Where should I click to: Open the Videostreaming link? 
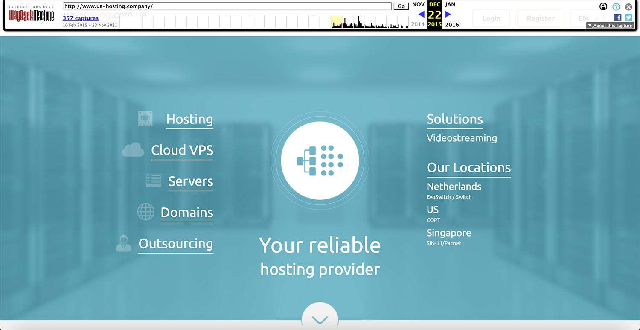462,138
